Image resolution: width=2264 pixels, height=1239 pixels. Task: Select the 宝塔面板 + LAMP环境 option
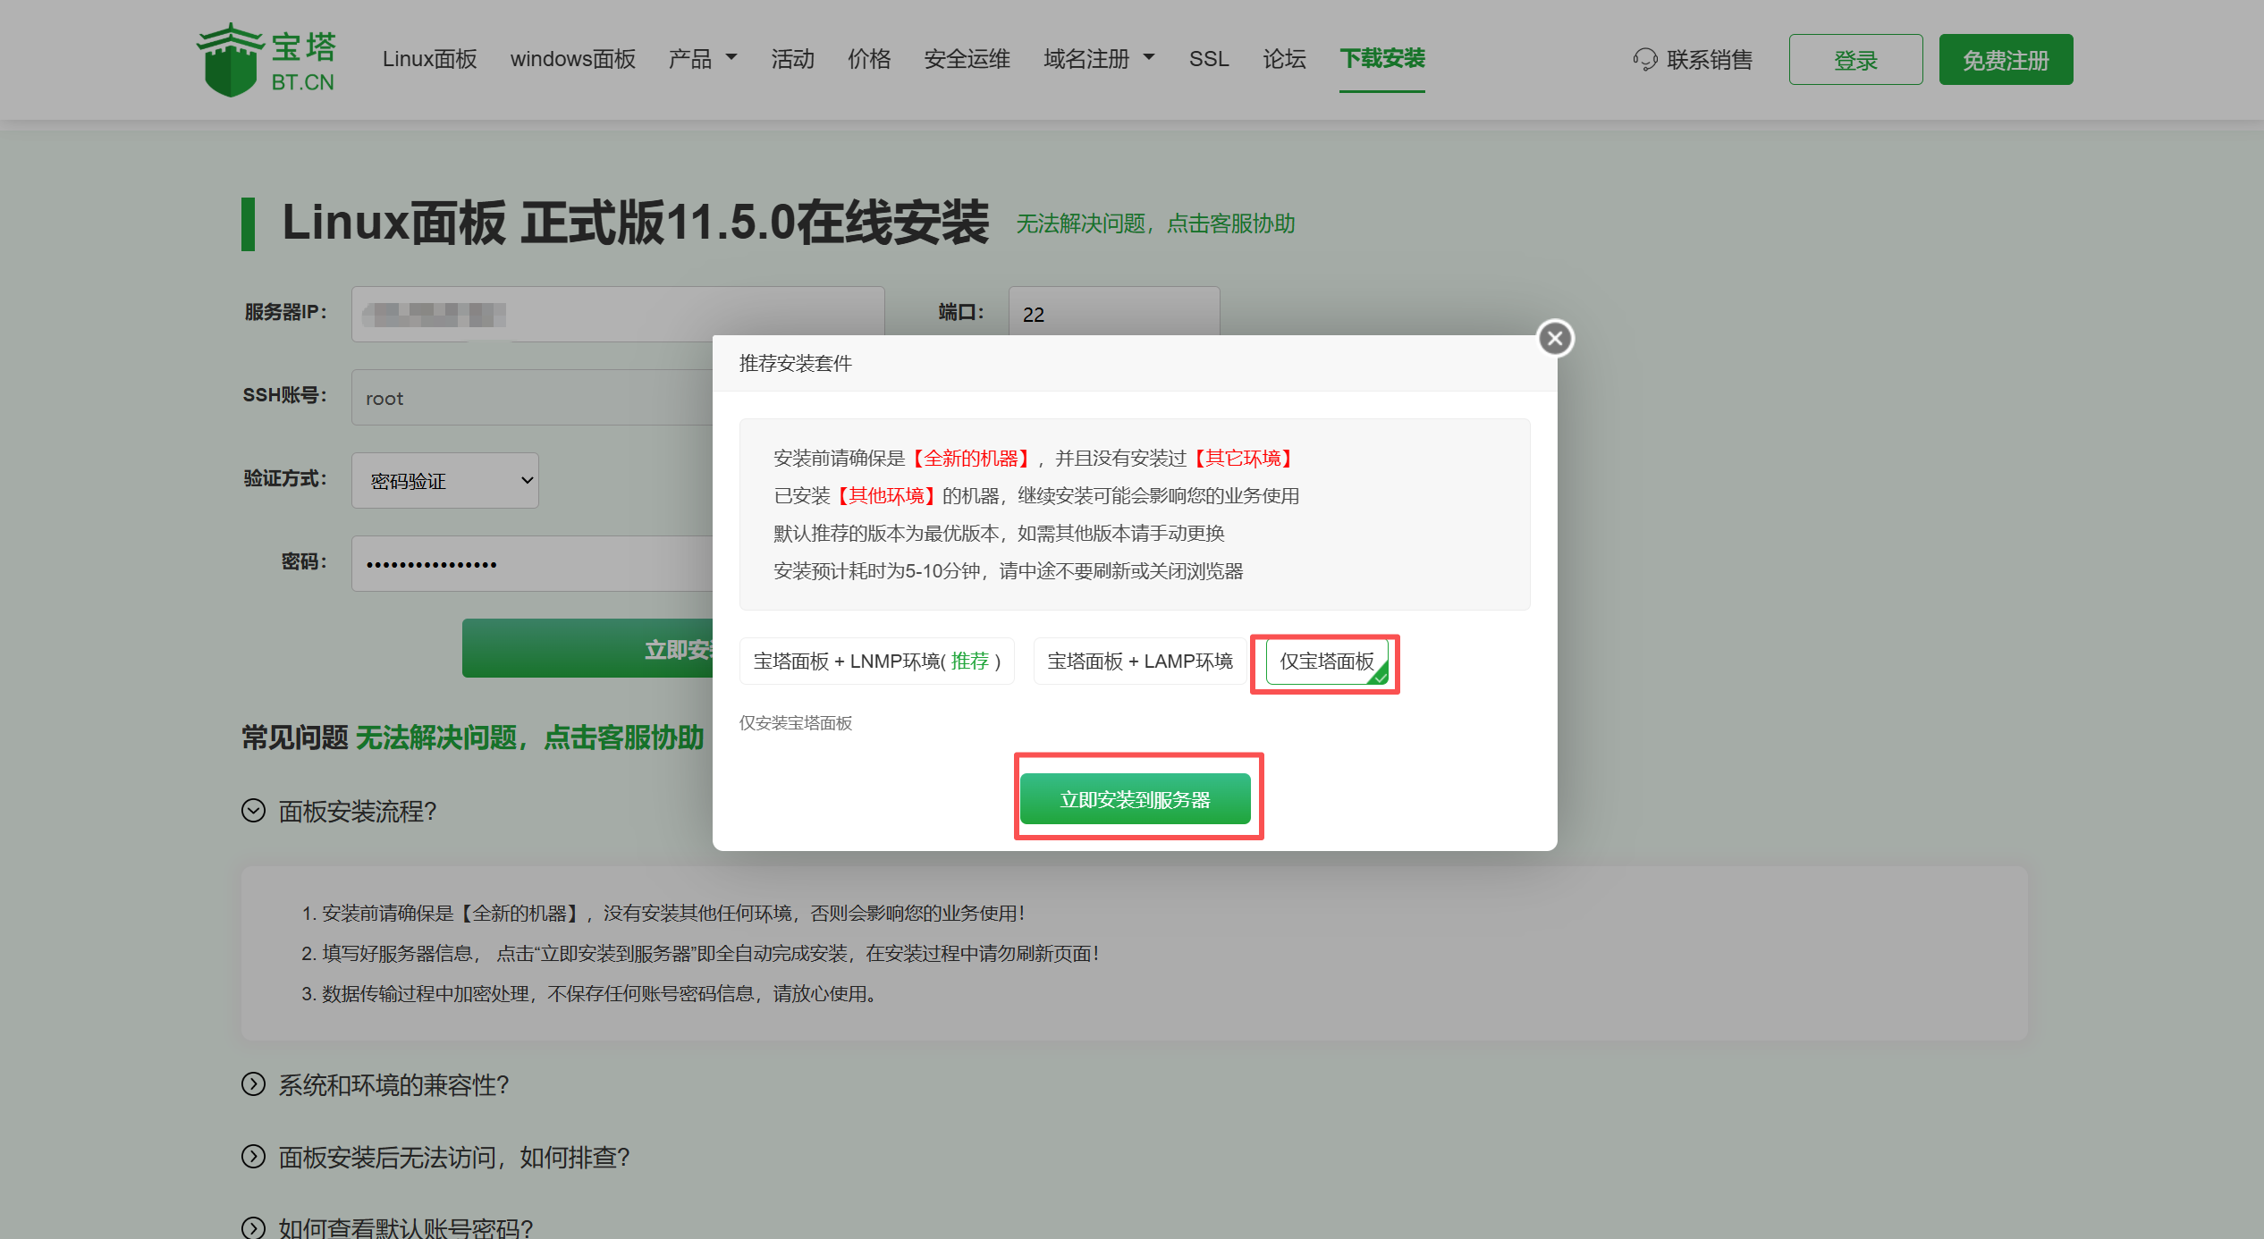tap(1139, 662)
